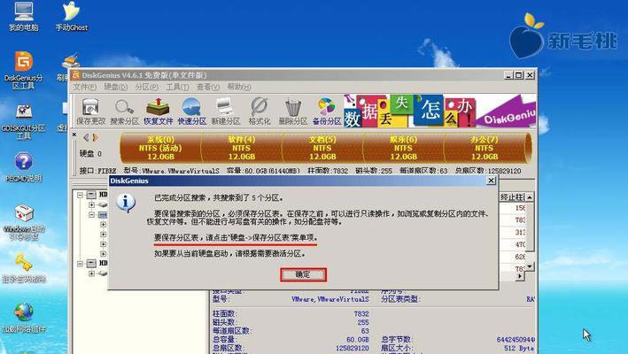The image size is (628, 354).
Task: Select the 软件(4) partition bar
Action: tap(242, 148)
